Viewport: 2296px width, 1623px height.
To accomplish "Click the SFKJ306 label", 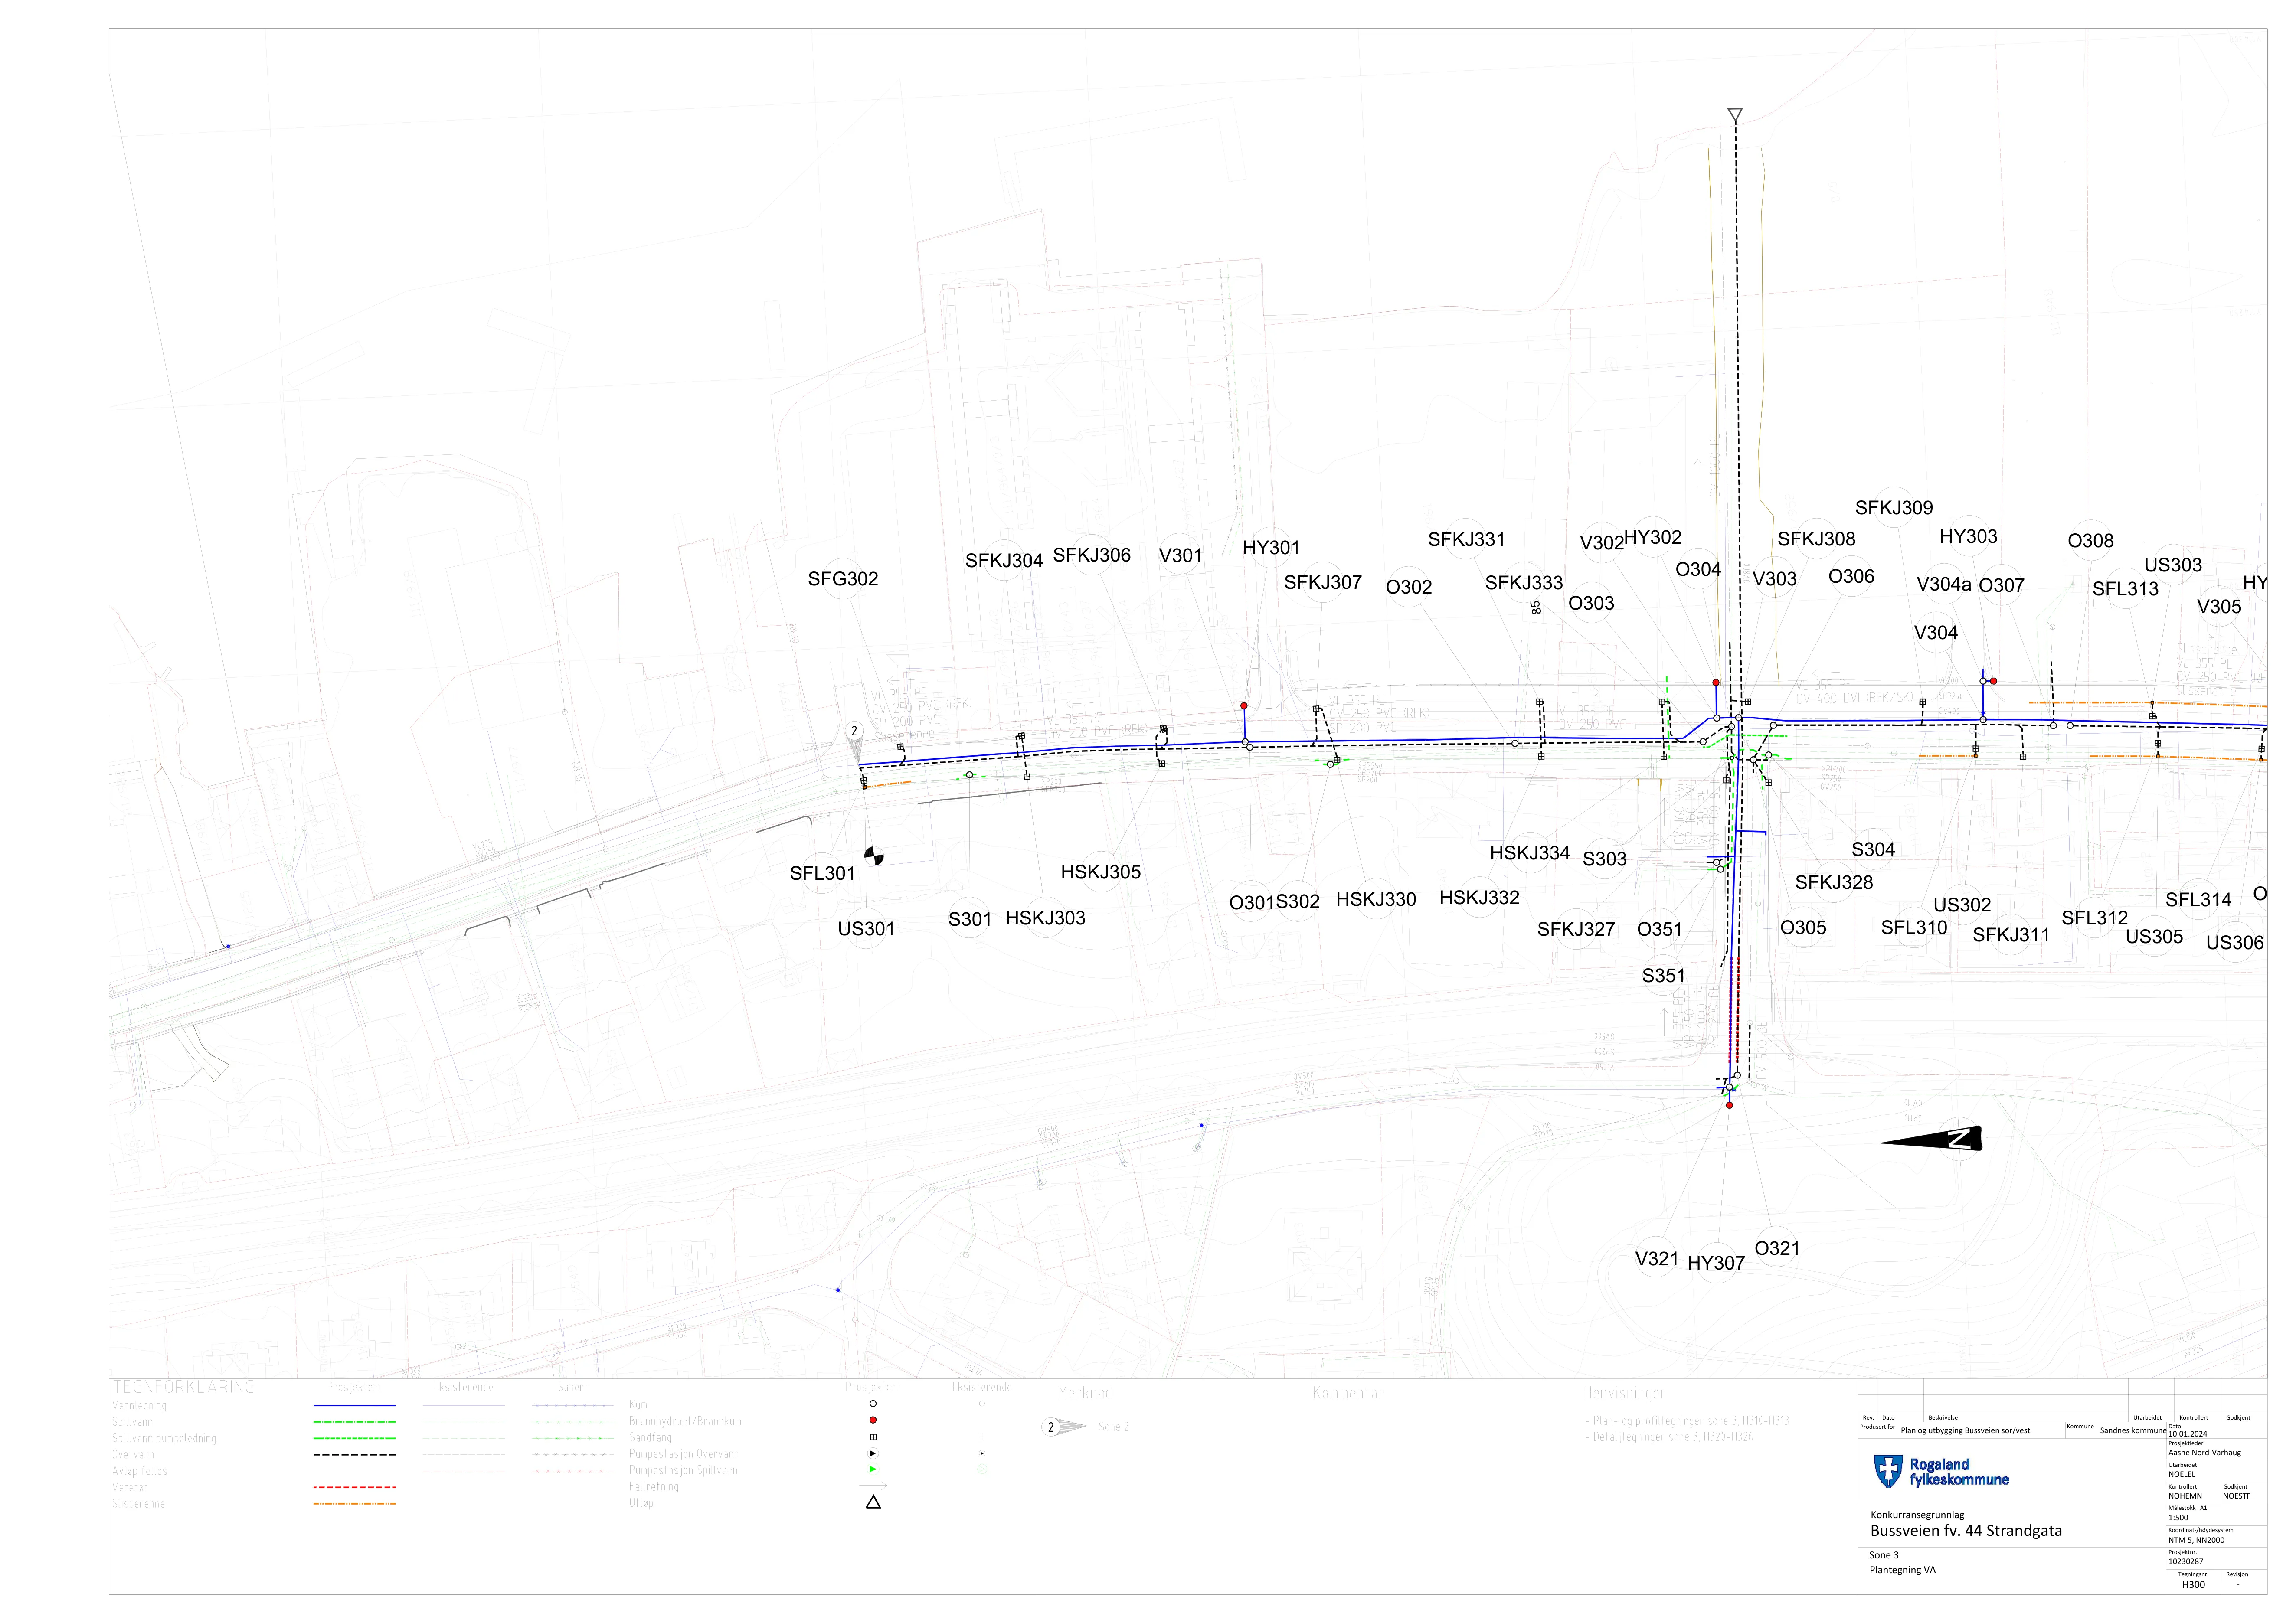I will (1092, 555).
